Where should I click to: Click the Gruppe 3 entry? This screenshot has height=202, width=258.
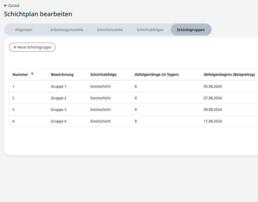pos(58,110)
